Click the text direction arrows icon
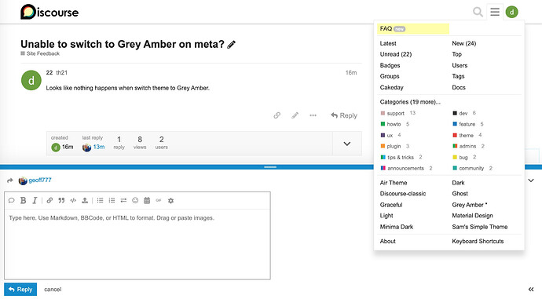Viewport: 542px width, 299px height. (123, 200)
